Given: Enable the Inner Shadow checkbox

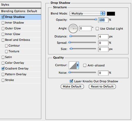Looking at the screenshot, I should click(x=3, y=23).
